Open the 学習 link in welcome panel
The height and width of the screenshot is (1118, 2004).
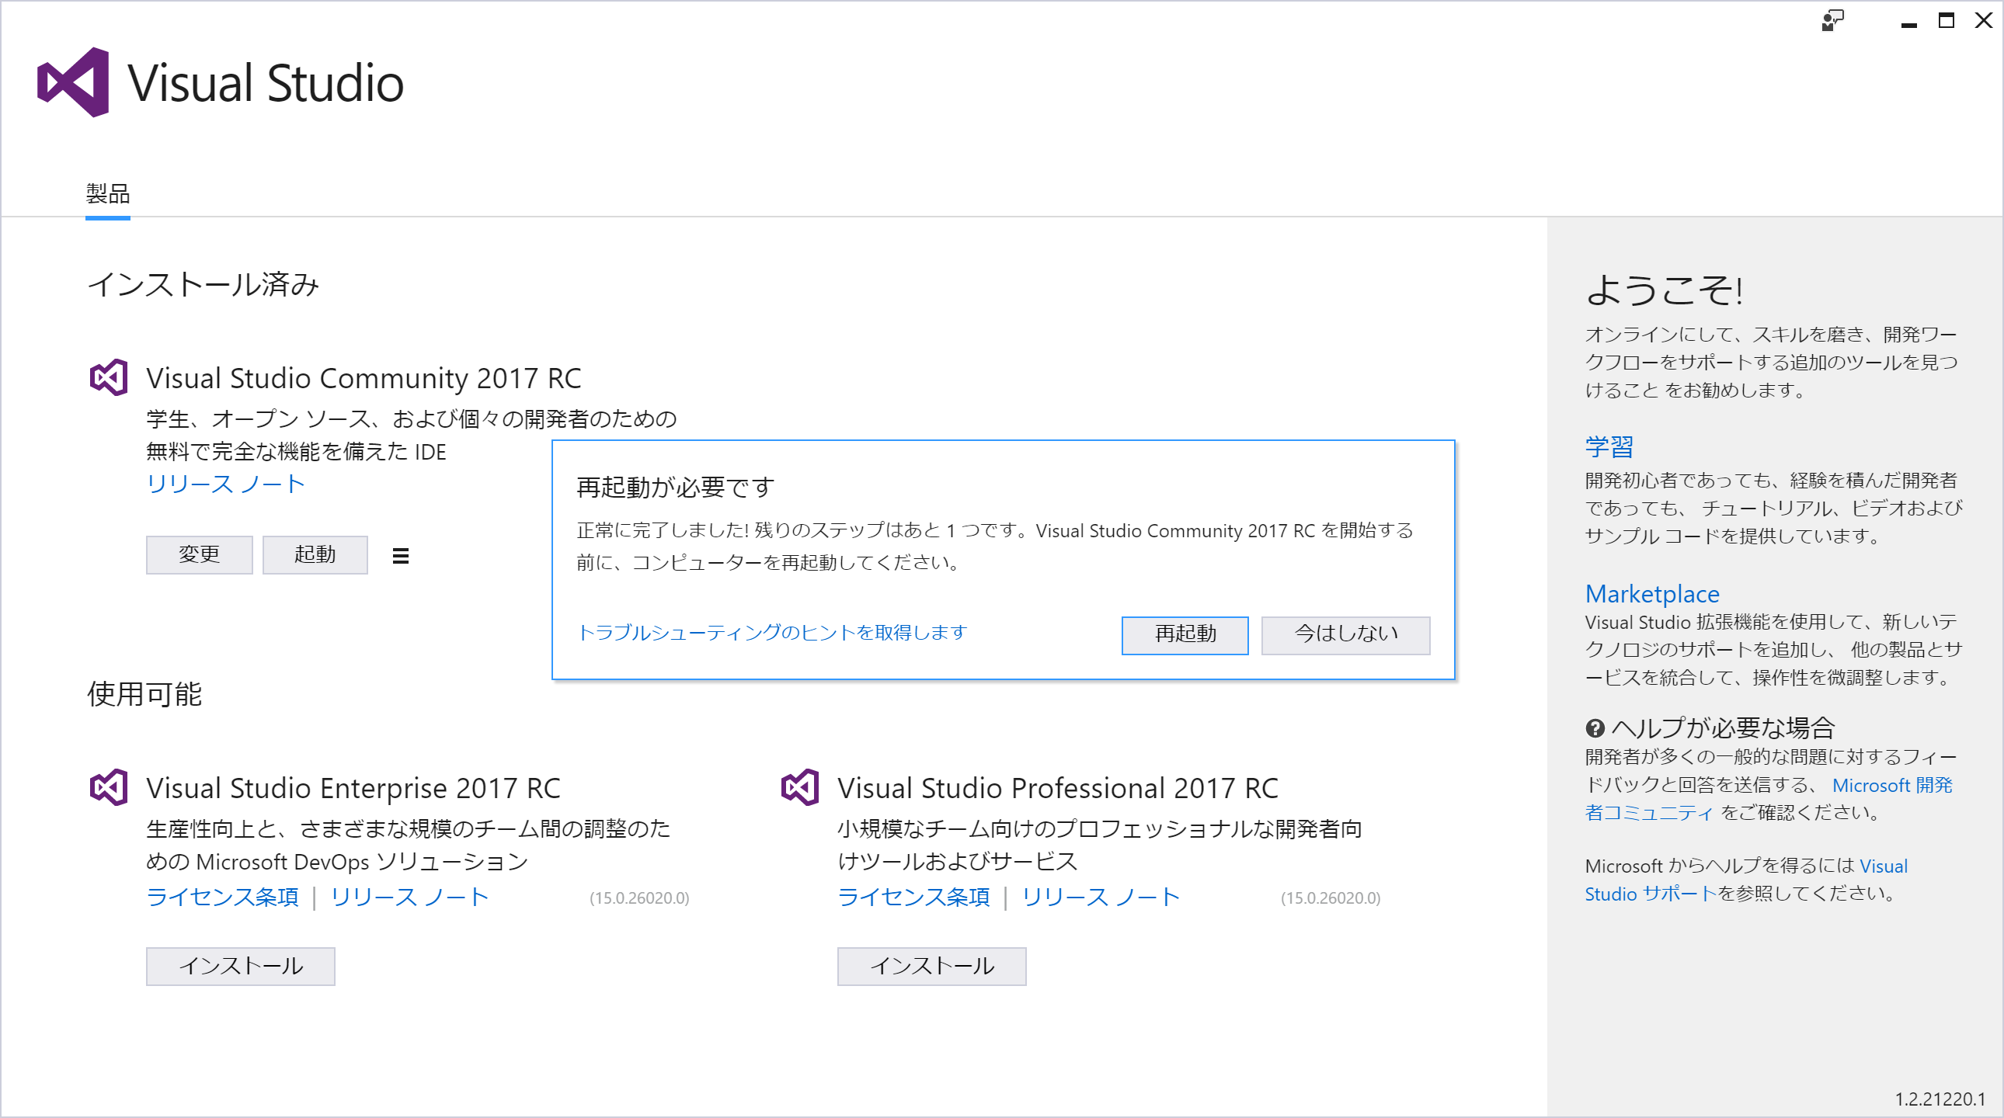[1609, 446]
